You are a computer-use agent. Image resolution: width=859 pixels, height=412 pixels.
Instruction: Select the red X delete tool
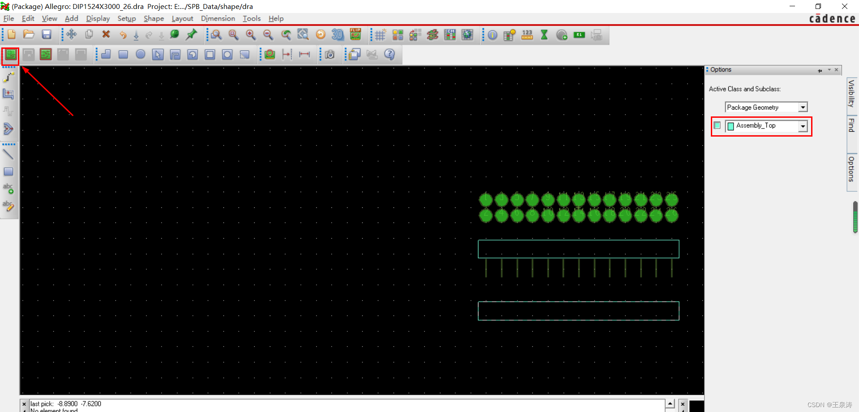[x=106, y=34]
